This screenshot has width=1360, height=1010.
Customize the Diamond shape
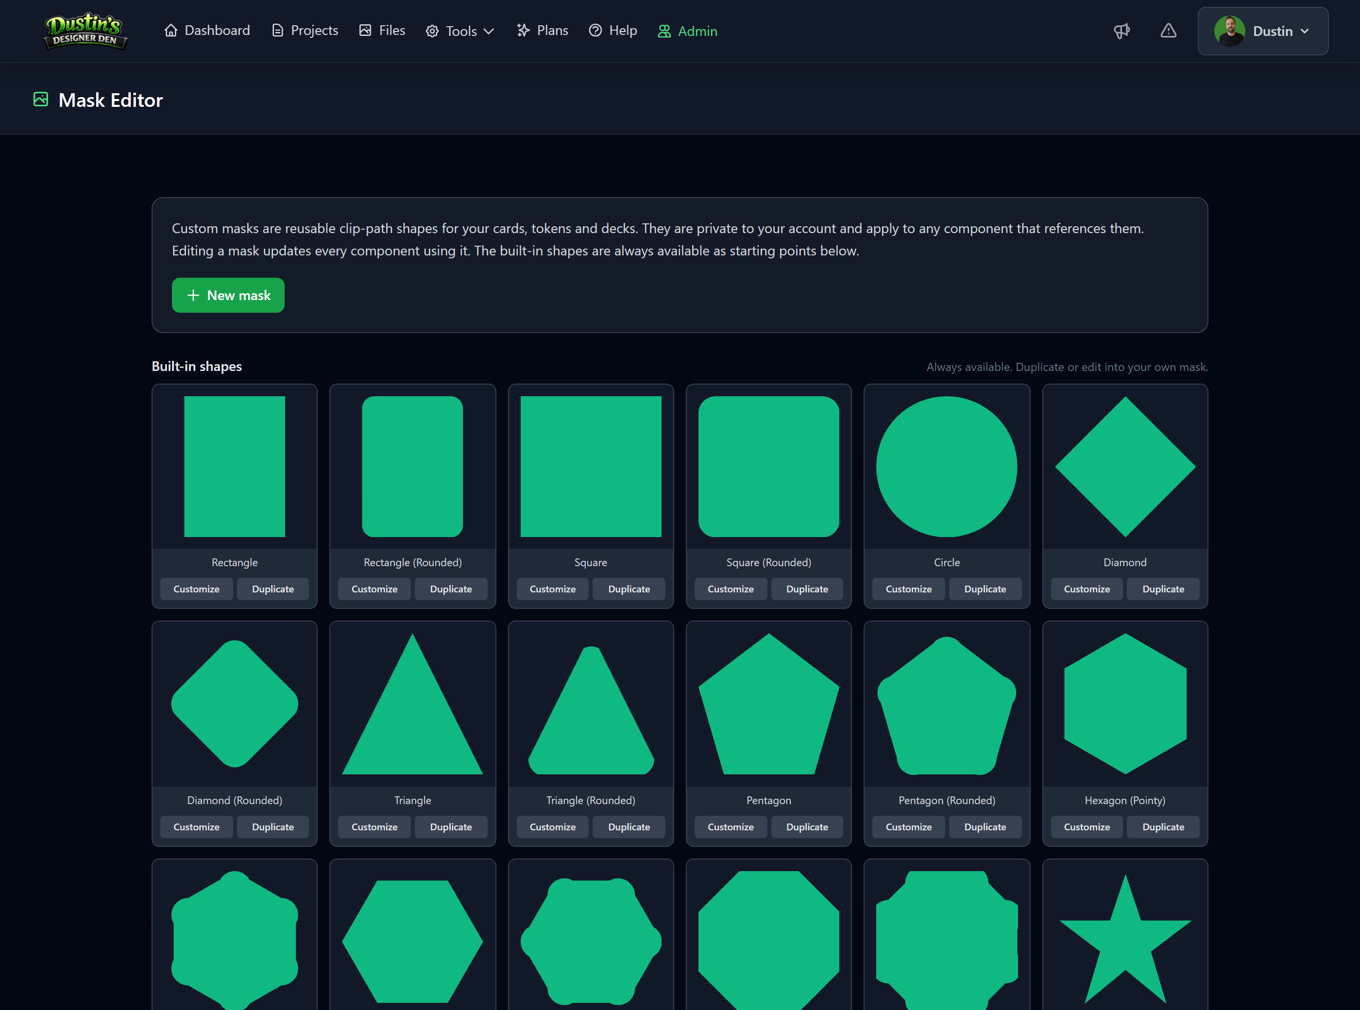click(x=1087, y=589)
